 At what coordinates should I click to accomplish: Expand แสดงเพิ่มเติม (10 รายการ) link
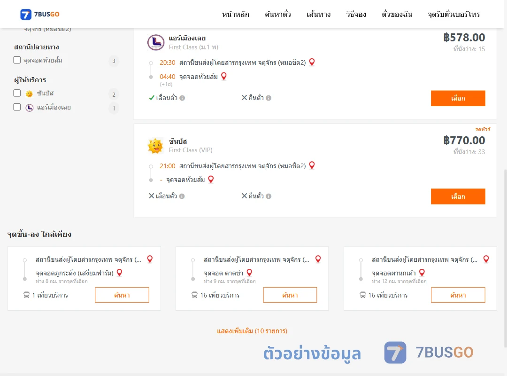(252, 331)
